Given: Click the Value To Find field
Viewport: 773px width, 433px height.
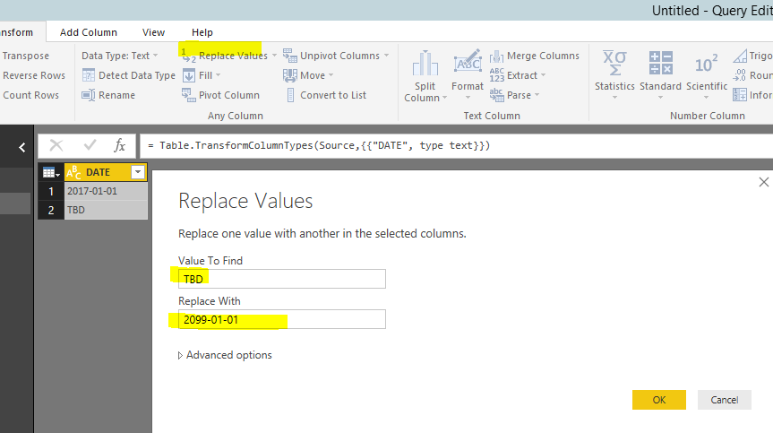Looking at the screenshot, I should click(282, 279).
